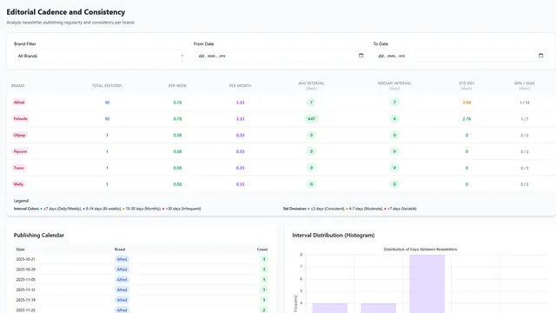This screenshot has height=313, width=556.
Task: Open the To Date calendar picker icon
Action: click(540, 56)
